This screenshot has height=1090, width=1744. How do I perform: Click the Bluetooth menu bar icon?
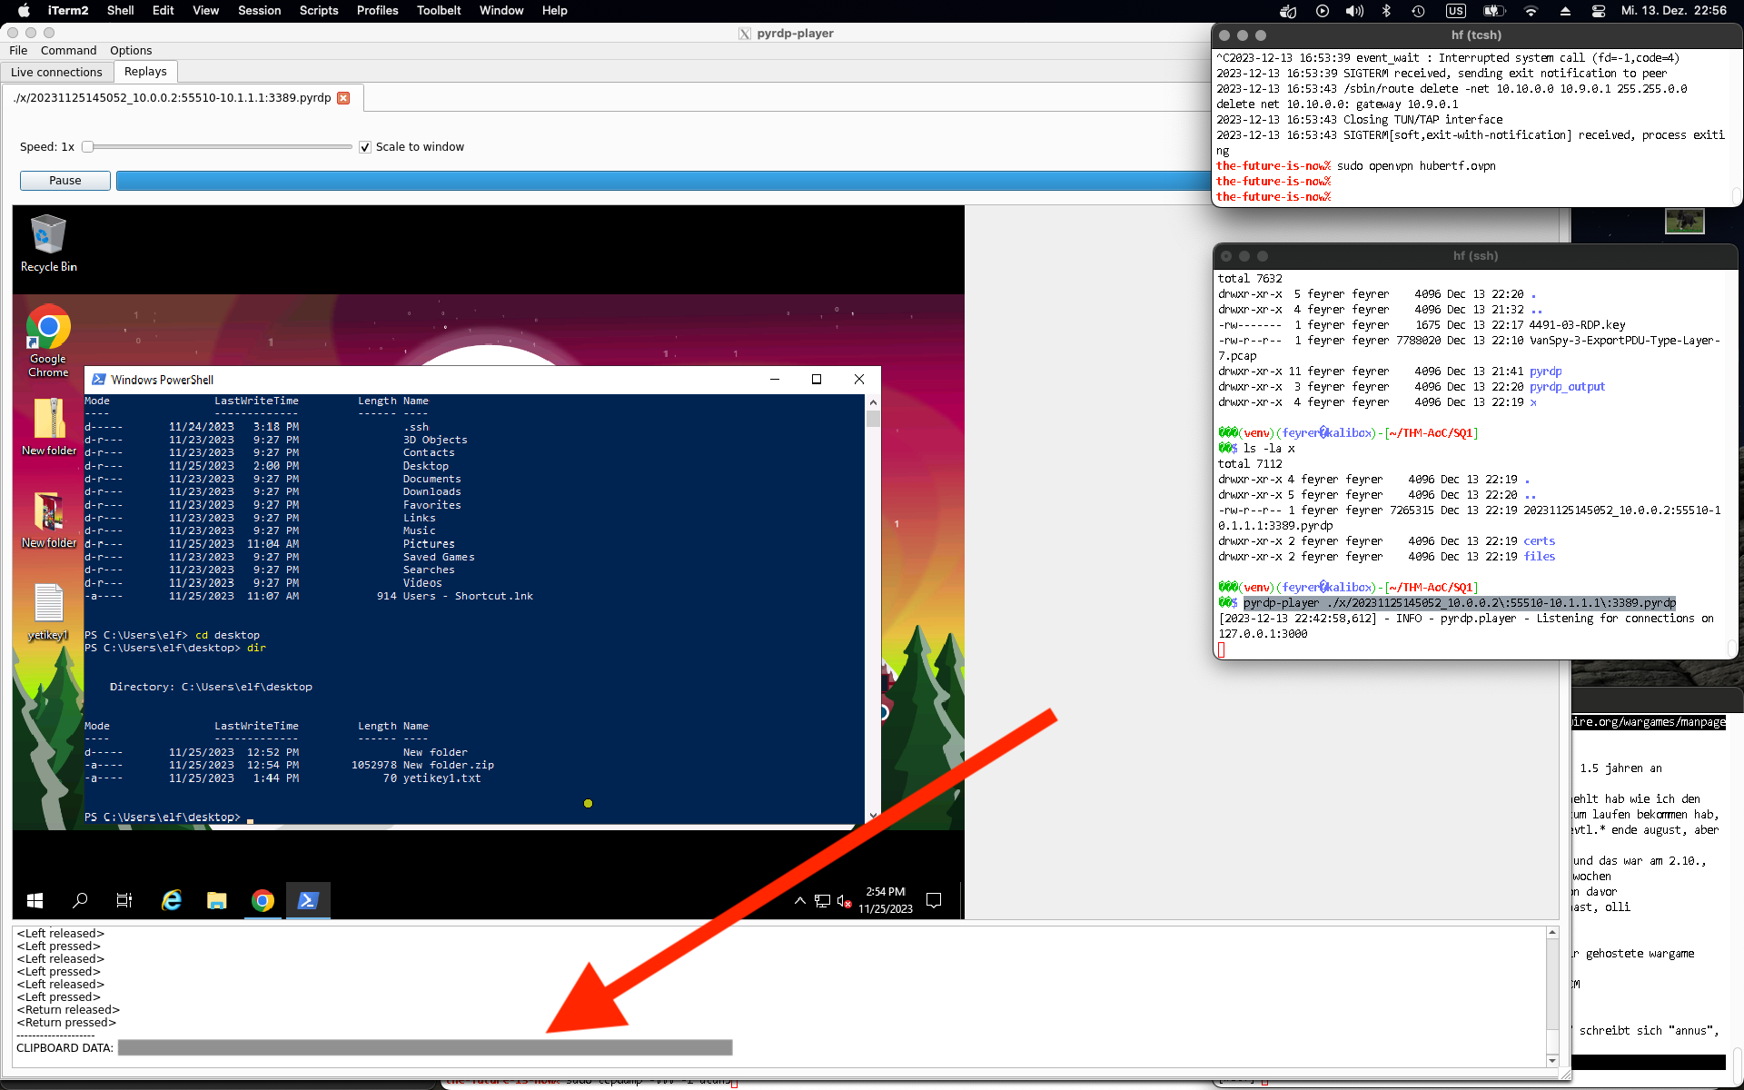tap(1386, 11)
